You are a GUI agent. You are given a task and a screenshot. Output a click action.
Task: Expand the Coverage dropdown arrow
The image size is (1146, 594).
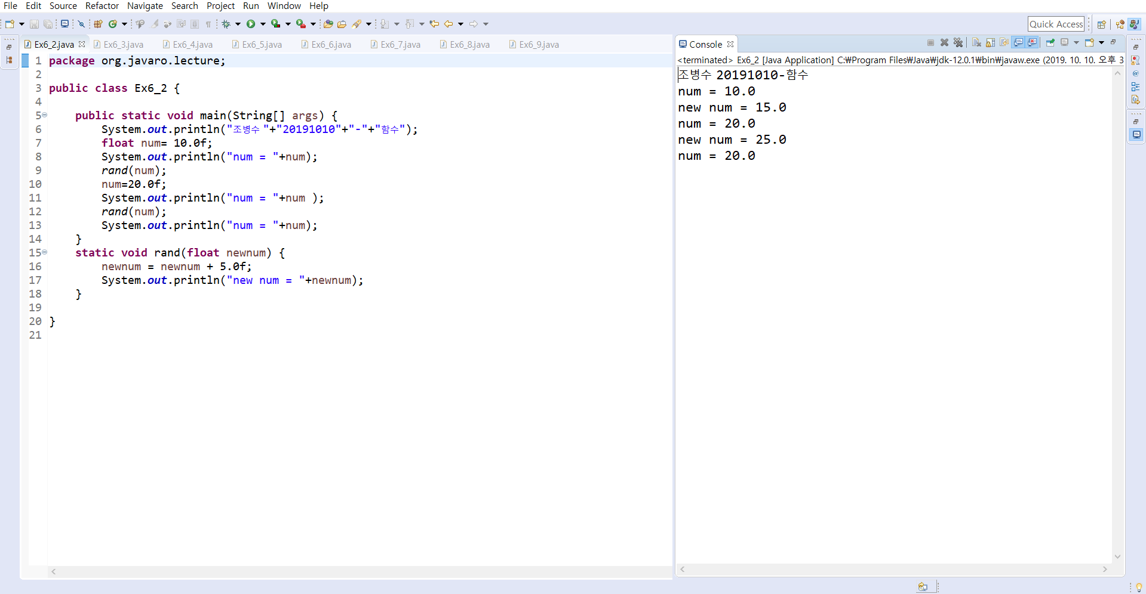(x=288, y=24)
